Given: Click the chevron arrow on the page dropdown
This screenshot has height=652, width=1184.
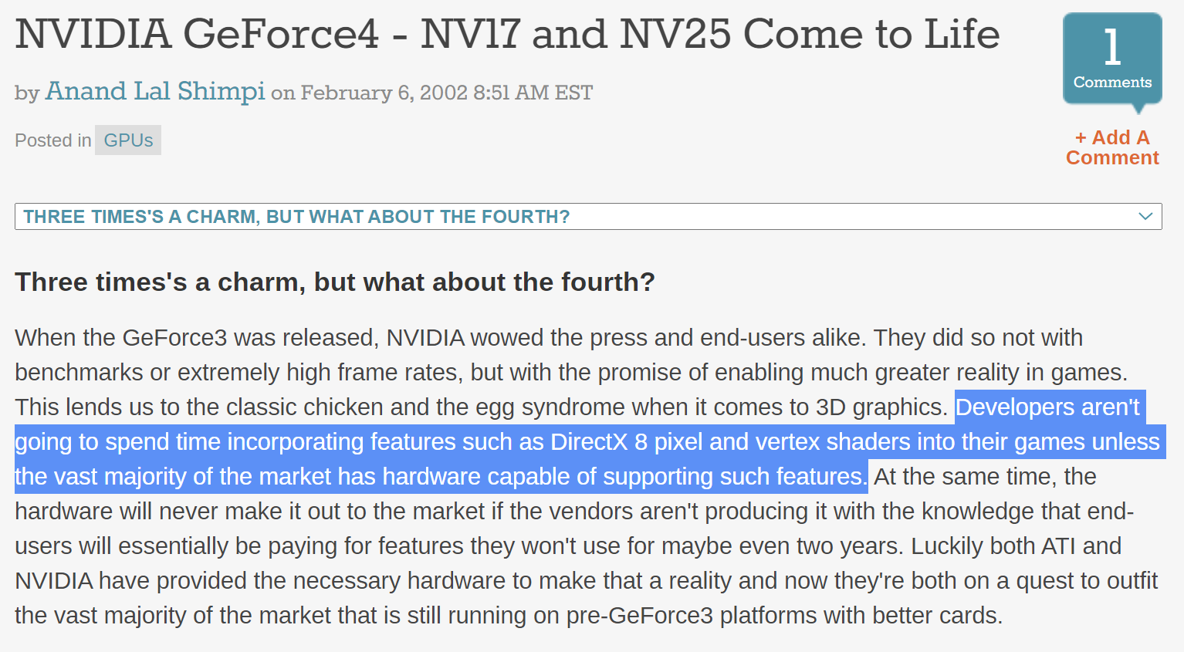Looking at the screenshot, I should click(1145, 217).
